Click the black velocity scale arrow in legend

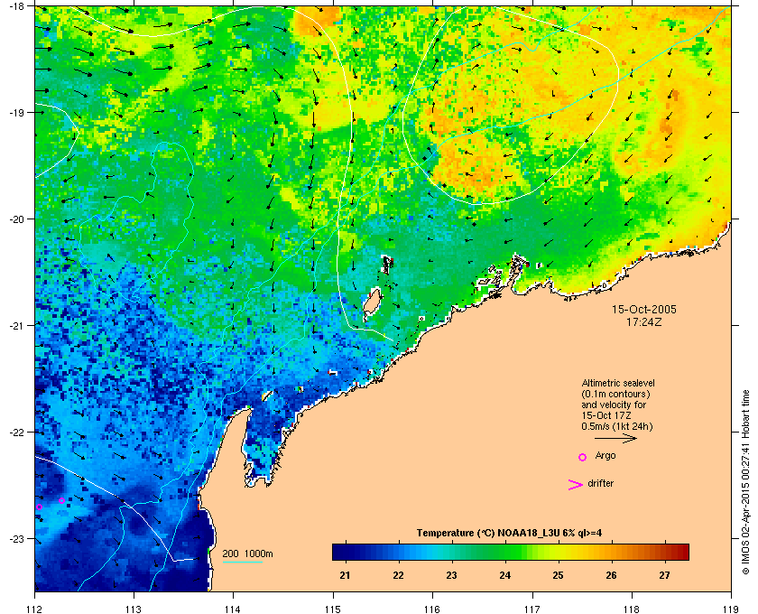615,439
